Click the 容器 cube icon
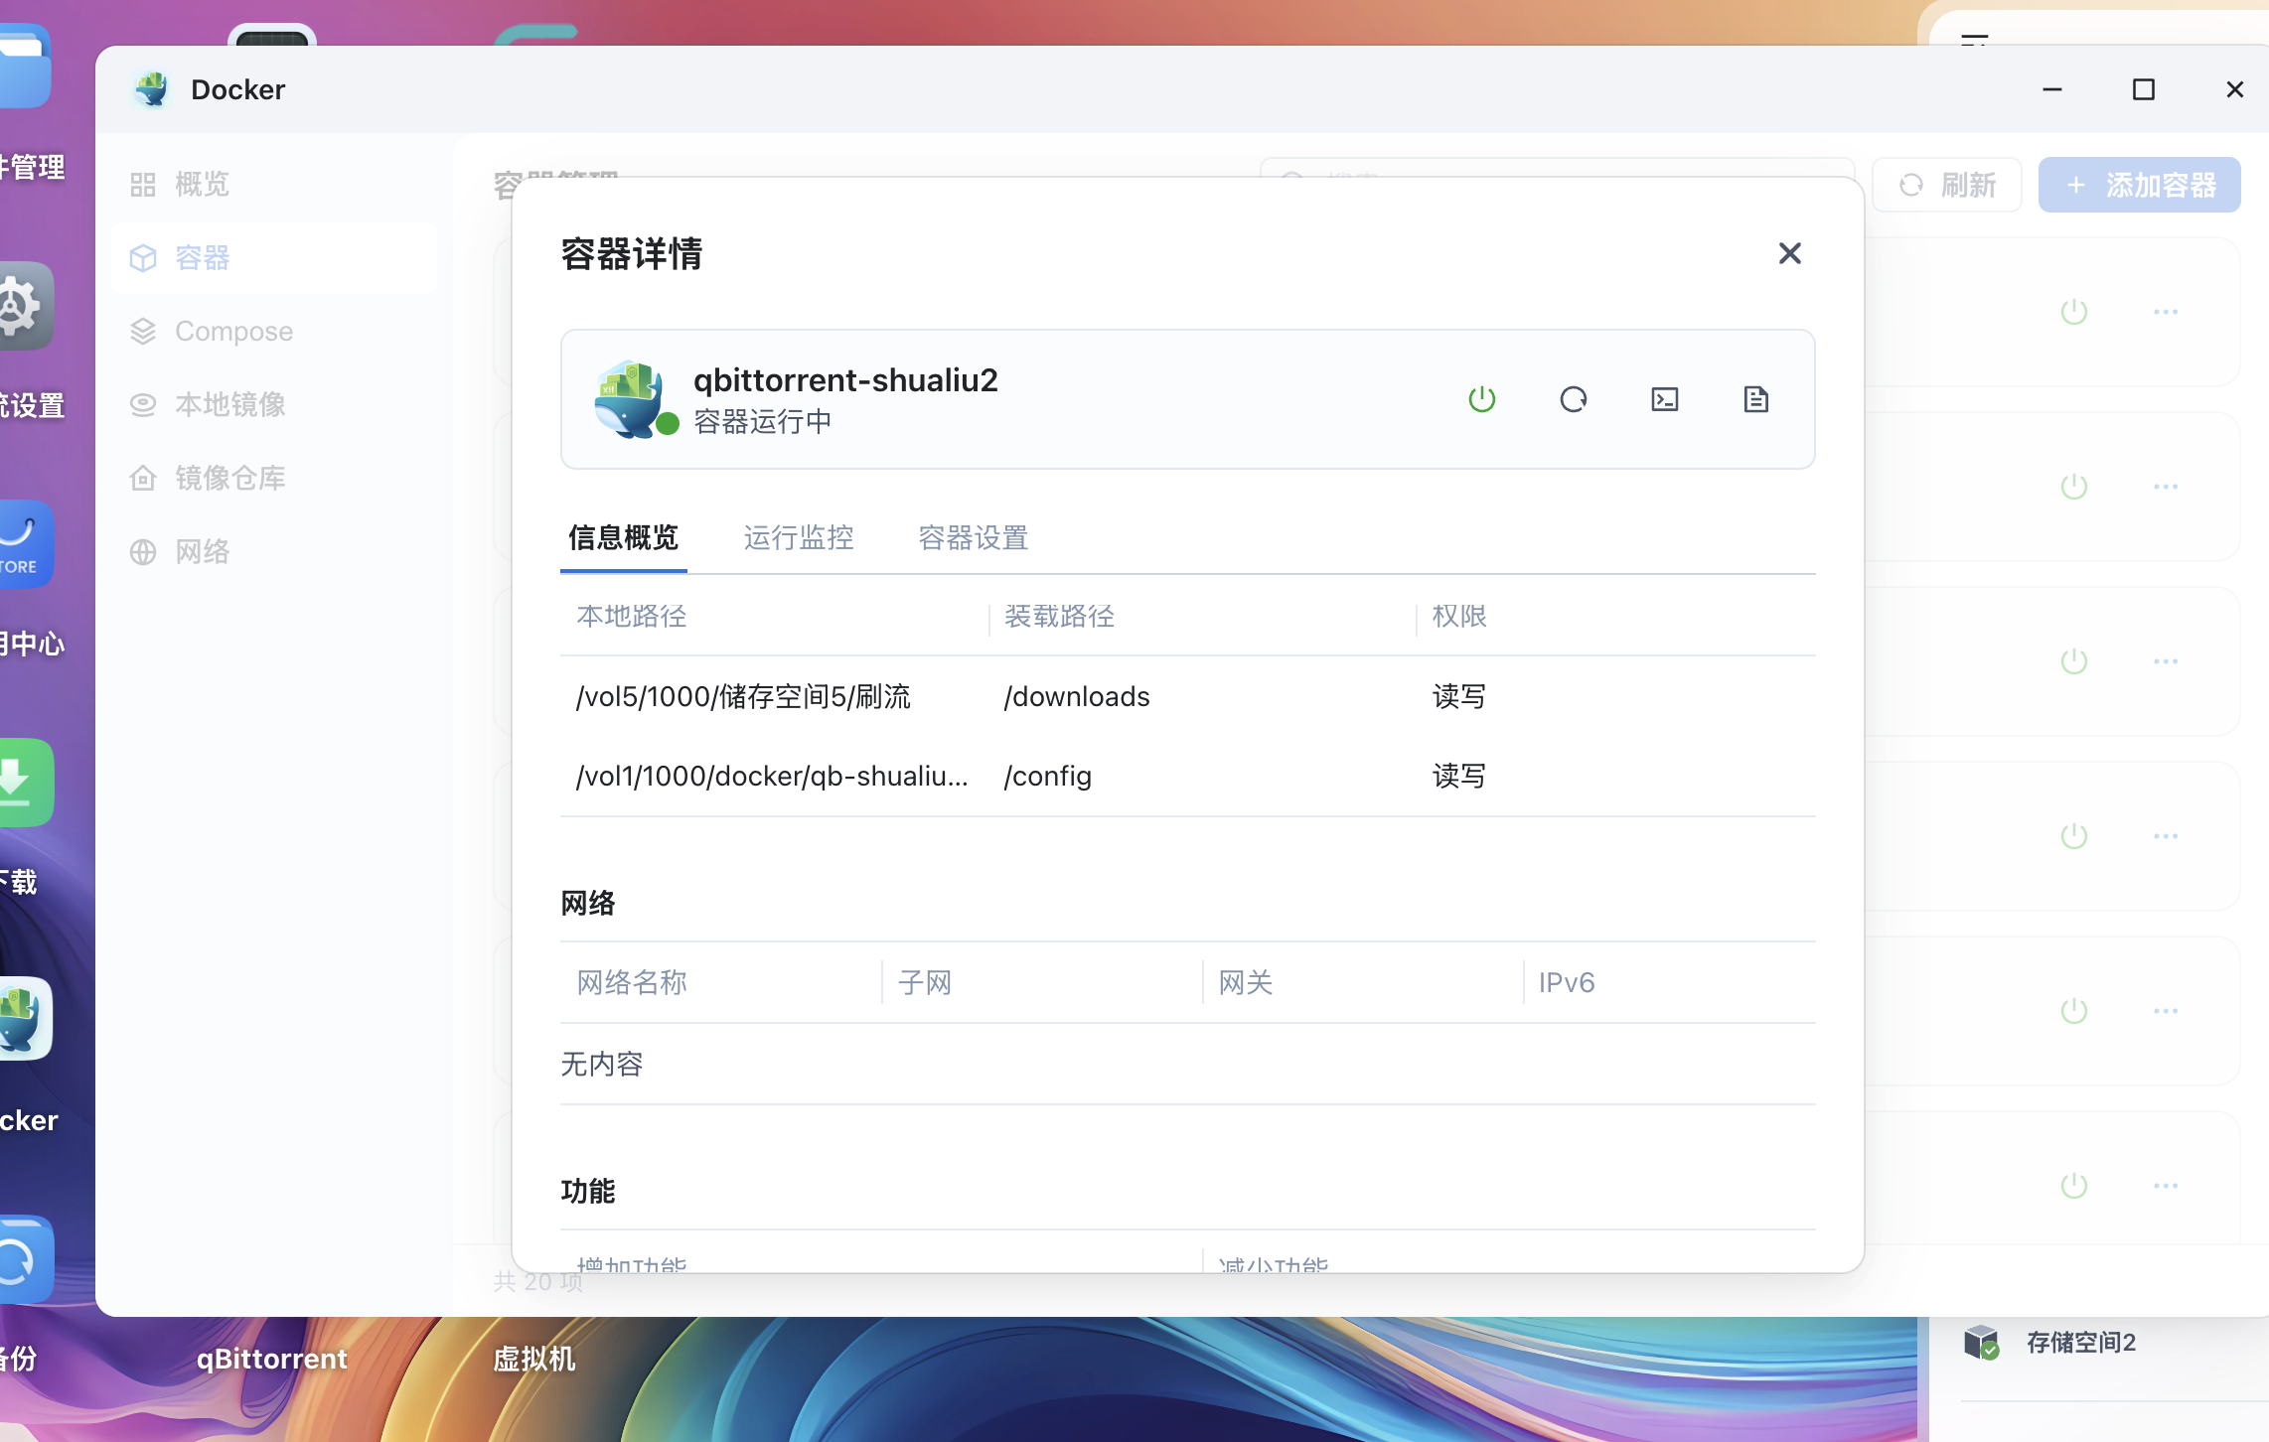Screen dimensions: 2269x1442 [143, 258]
